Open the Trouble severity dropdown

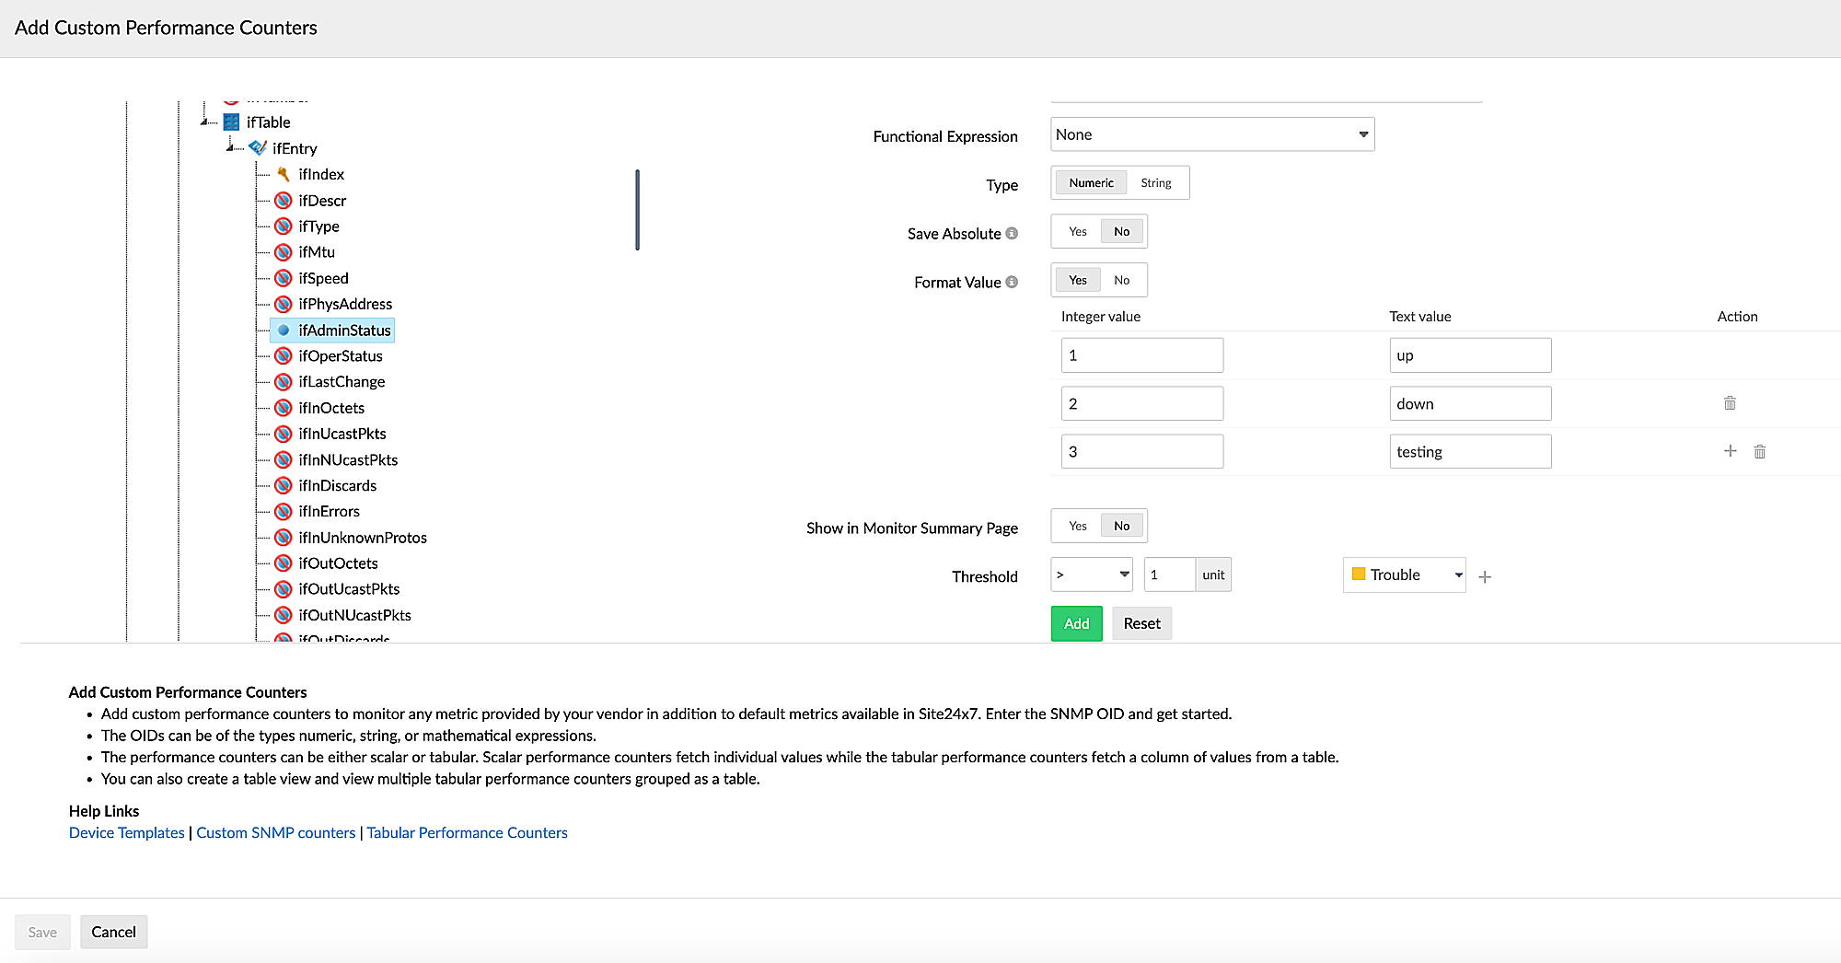click(x=1405, y=575)
